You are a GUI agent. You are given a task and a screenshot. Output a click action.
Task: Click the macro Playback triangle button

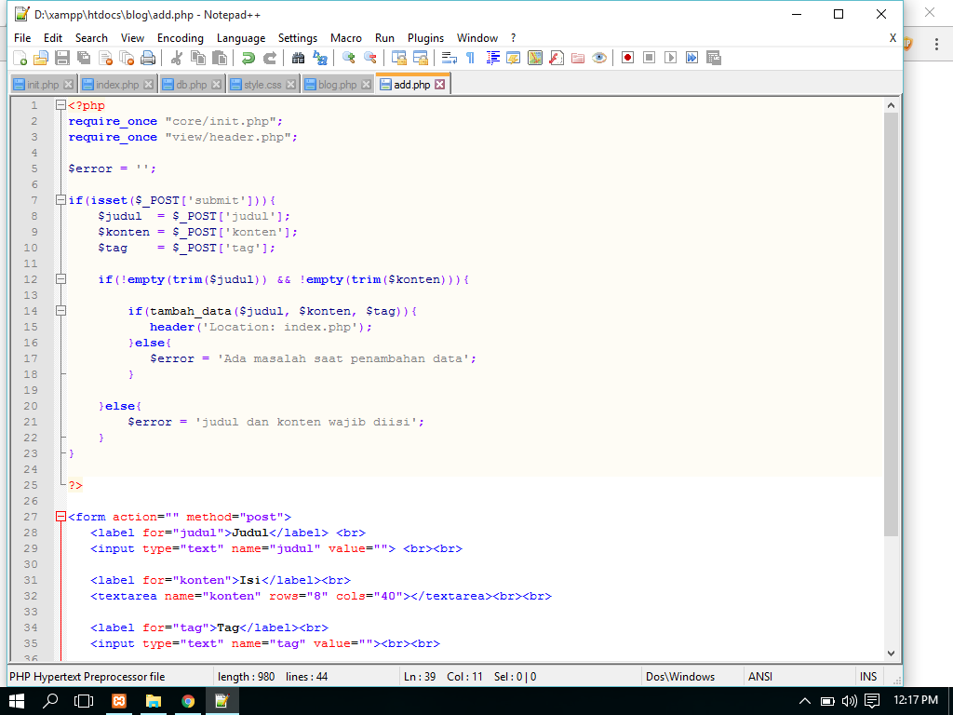click(670, 58)
